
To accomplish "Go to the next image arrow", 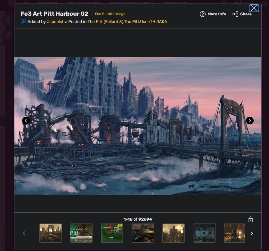I will [x=249, y=121].
